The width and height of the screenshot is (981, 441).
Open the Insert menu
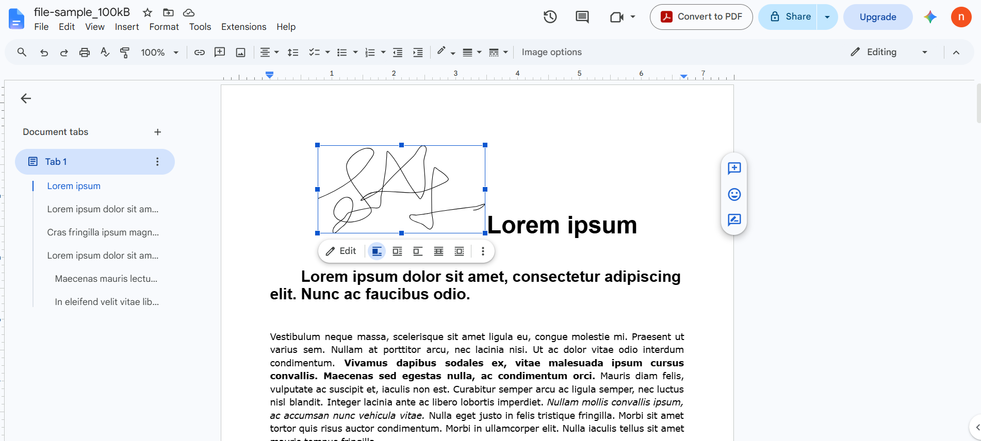coord(127,27)
